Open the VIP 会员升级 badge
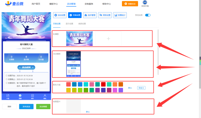The width and height of the screenshot is (201, 118). coord(145,3)
